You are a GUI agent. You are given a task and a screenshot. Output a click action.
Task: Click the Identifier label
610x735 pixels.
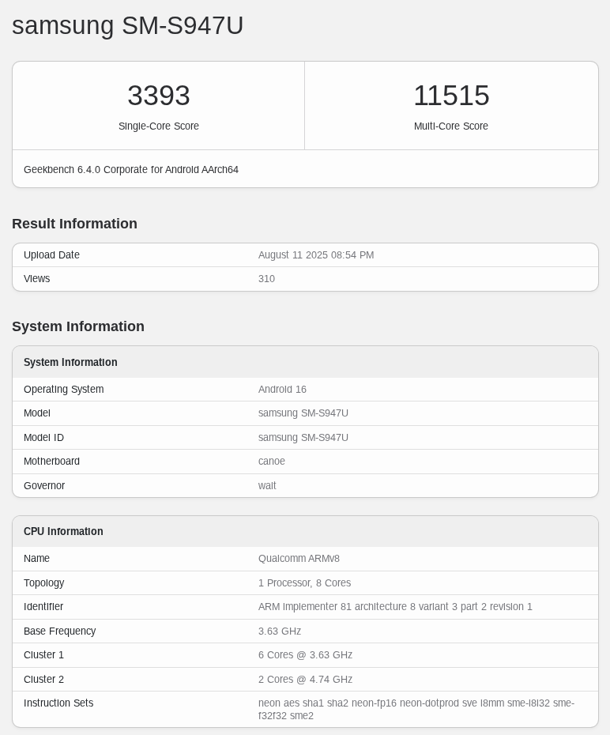click(x=43, y=606)
